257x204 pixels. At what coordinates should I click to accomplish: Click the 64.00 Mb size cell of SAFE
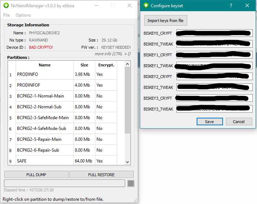tap(84, 161)
